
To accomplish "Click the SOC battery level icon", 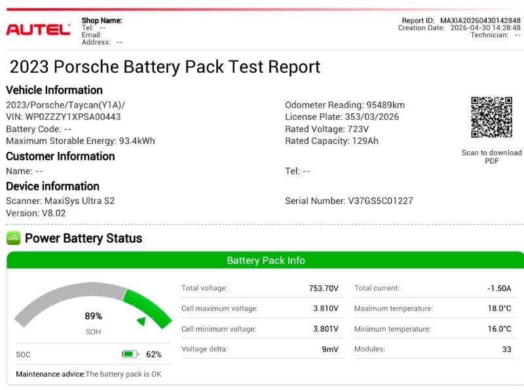I will tap(130, 354).
